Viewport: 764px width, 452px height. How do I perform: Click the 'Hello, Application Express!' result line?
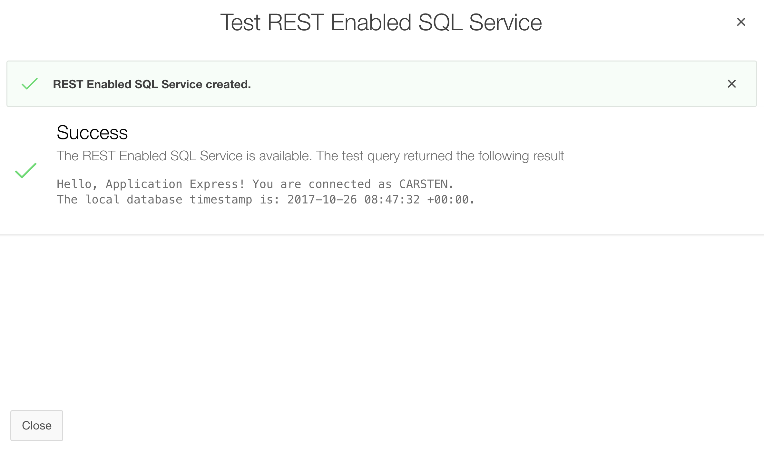151,184
